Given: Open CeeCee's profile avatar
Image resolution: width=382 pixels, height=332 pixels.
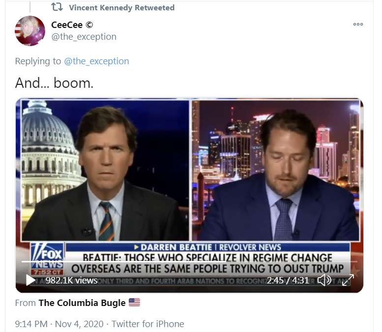Looking at the screenshot, I should pos(30,31).
